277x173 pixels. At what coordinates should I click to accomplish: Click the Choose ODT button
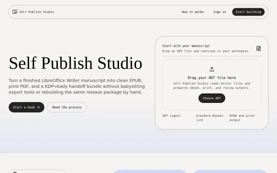[212, 98]
